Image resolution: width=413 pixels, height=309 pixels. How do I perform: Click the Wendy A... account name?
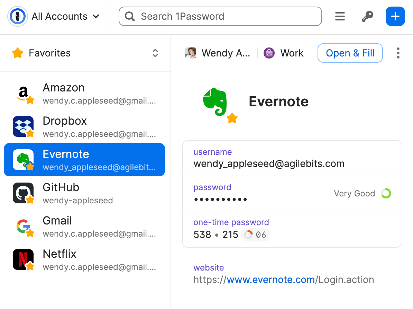coord(226,53)
